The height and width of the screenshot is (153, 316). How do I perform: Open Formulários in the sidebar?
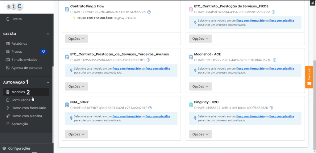pos(21,100)
